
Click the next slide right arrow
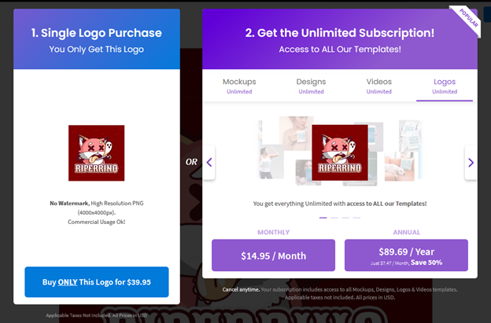[471, 163]
